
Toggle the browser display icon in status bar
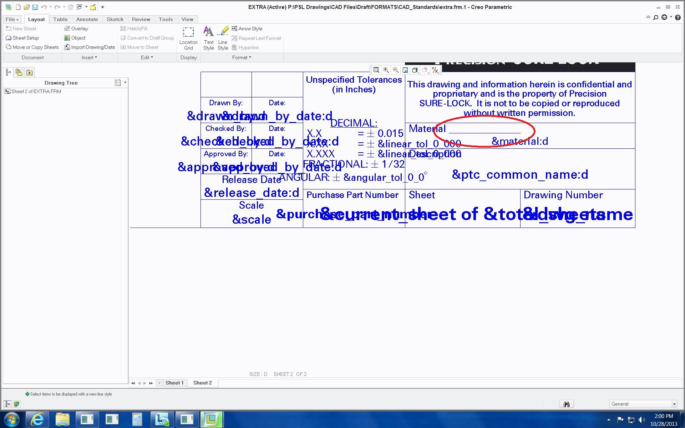tap(16, 404)
